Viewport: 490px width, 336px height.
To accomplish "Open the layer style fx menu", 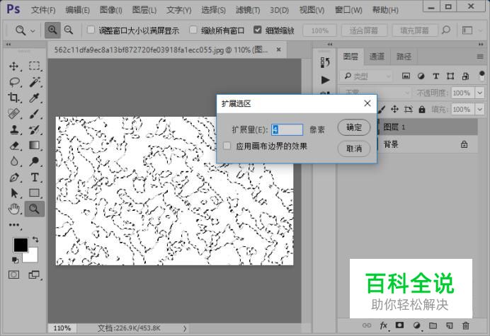I will pyautogui.click(x=384, y=325).
